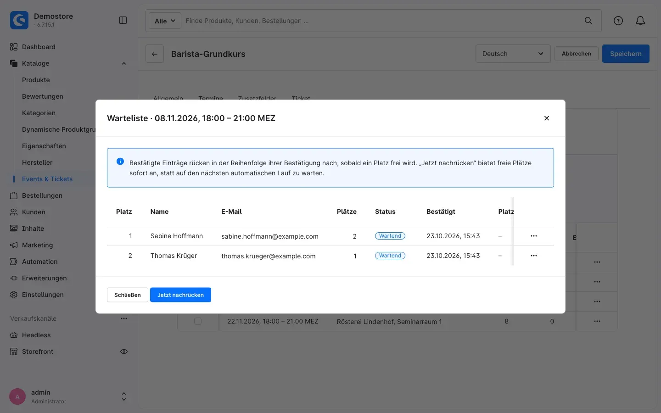Collapse the Kataloge menu chevron
This screenshot has width=661, height=413.
(124, 63)
